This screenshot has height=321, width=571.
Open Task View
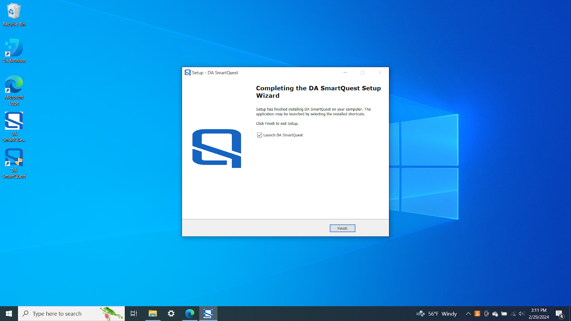[133, 313]
